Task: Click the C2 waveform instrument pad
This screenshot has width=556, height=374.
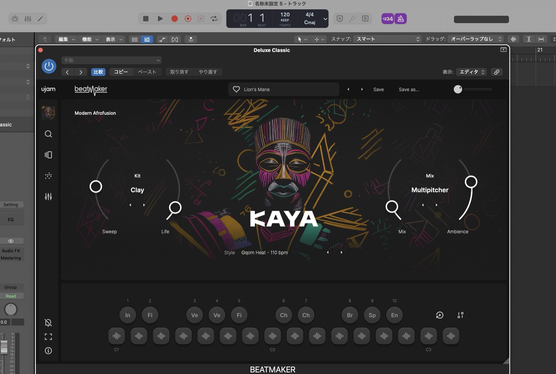Action: [x=272, y=336]
